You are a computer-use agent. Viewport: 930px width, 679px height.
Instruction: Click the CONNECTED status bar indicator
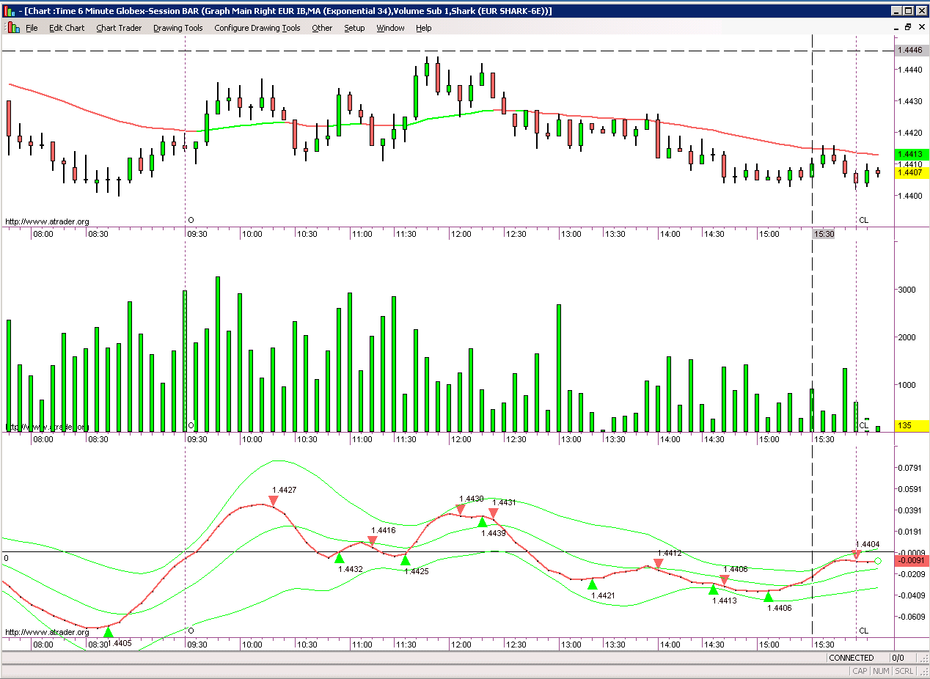click(851, 658)
